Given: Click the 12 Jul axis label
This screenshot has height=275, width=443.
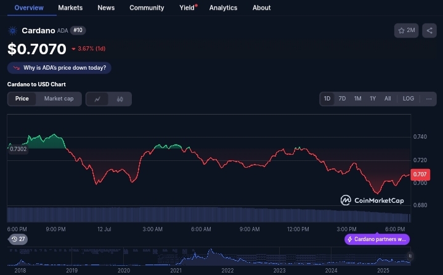Looking at the screenshot, I should click(x=104, y=229).
